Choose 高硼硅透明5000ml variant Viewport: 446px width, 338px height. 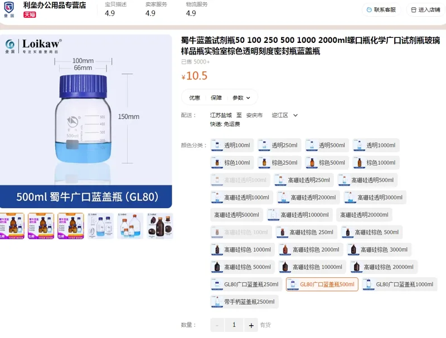pyautogui.click(x=236, y=215)
